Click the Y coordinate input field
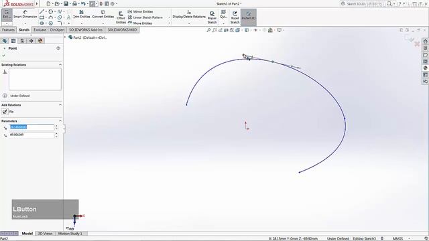Viewport: 429px width, 241px height. [x=32, y=135]
